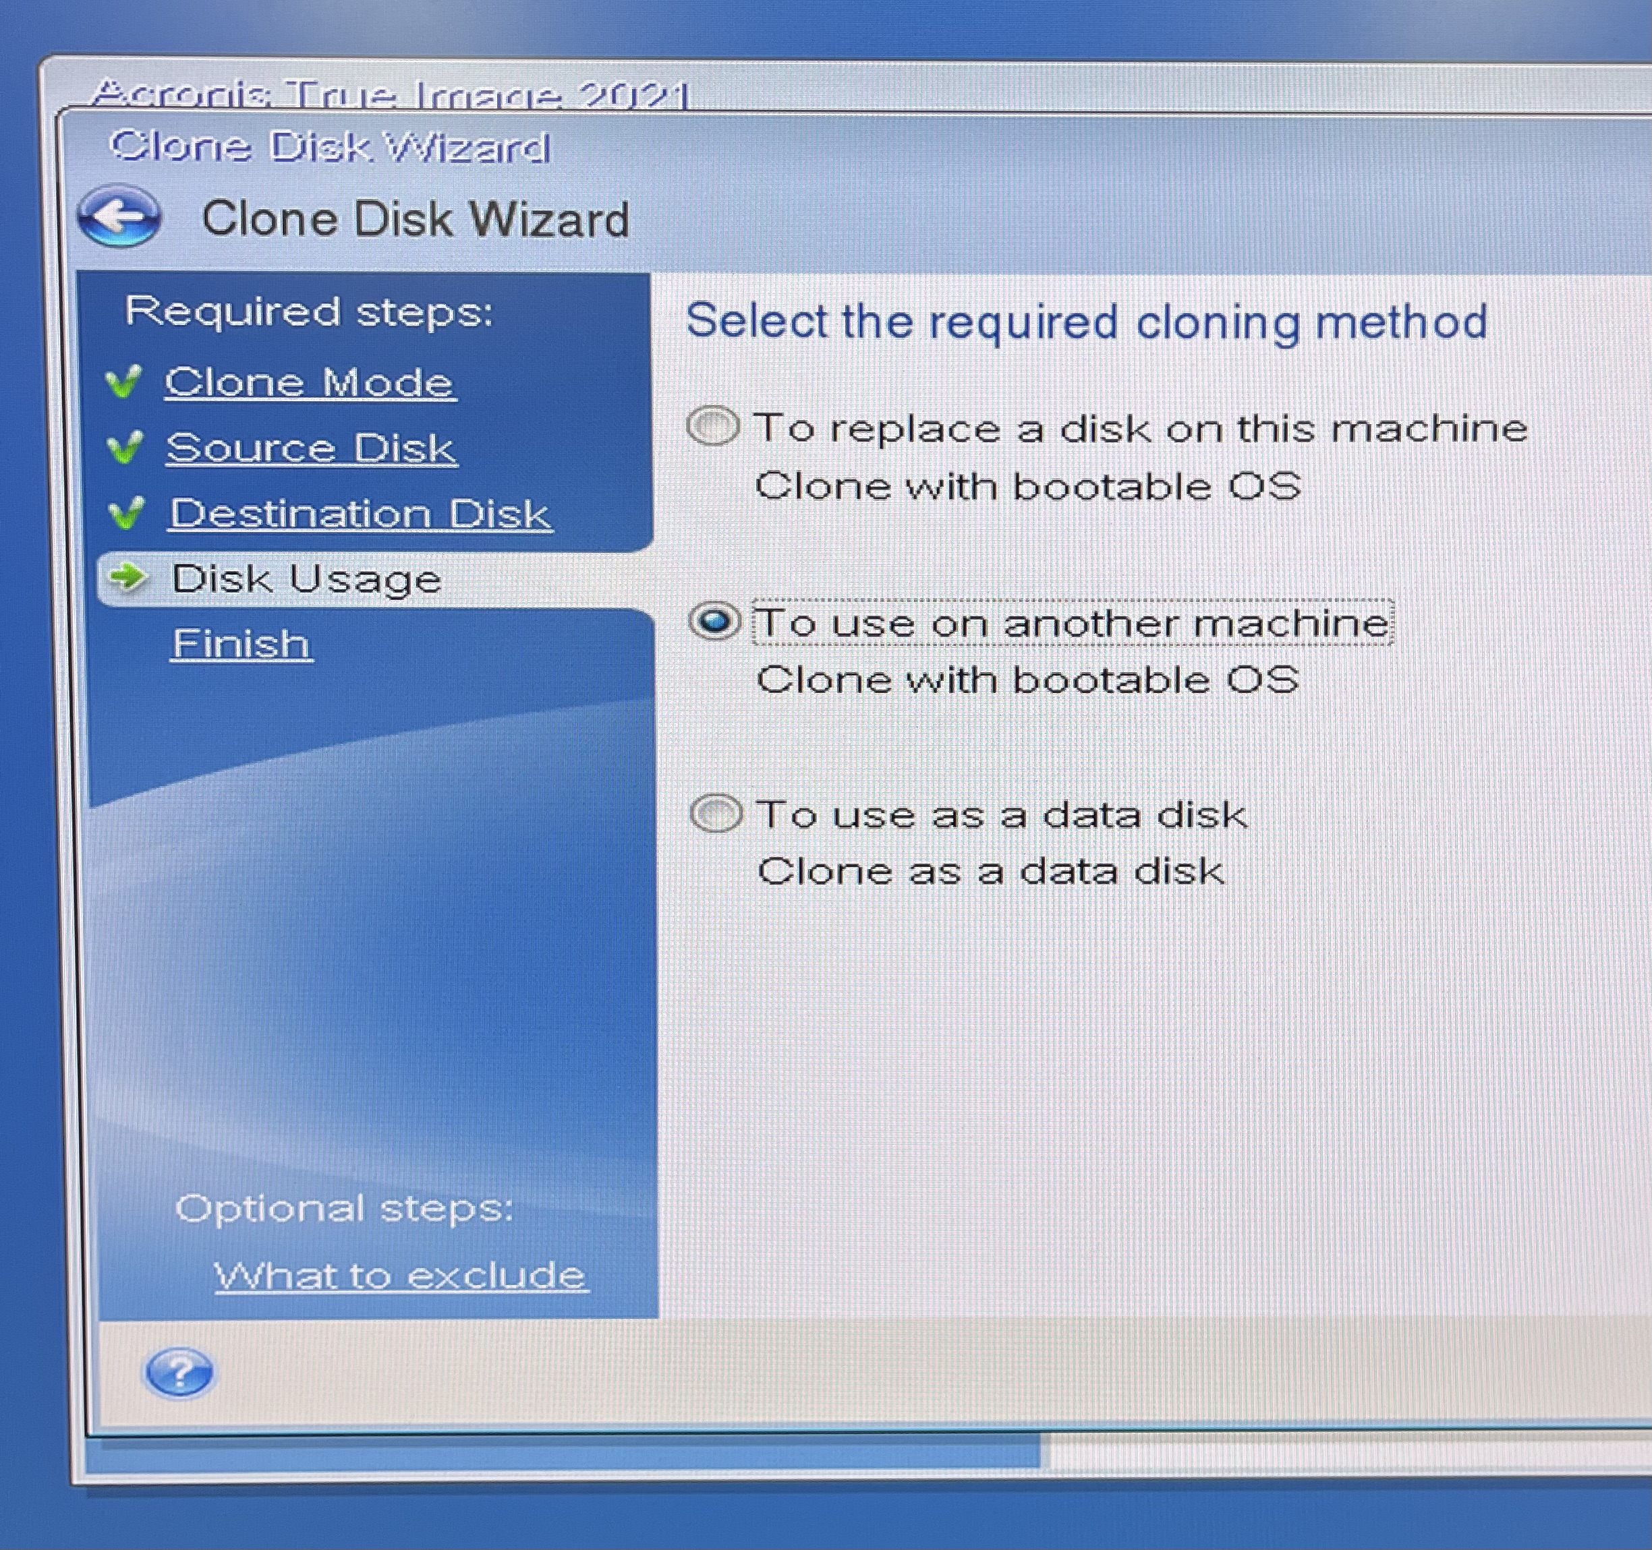Click the Acronis True Image 2021 title bar
This screenshot has height=1550, width=1652.
tap(391, 94)
